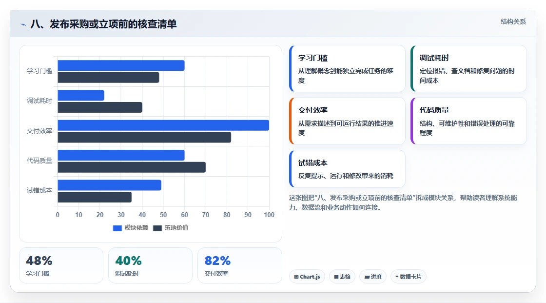
Task: Click the dark 代码质量 bar
Action: (x=132, y=167)
